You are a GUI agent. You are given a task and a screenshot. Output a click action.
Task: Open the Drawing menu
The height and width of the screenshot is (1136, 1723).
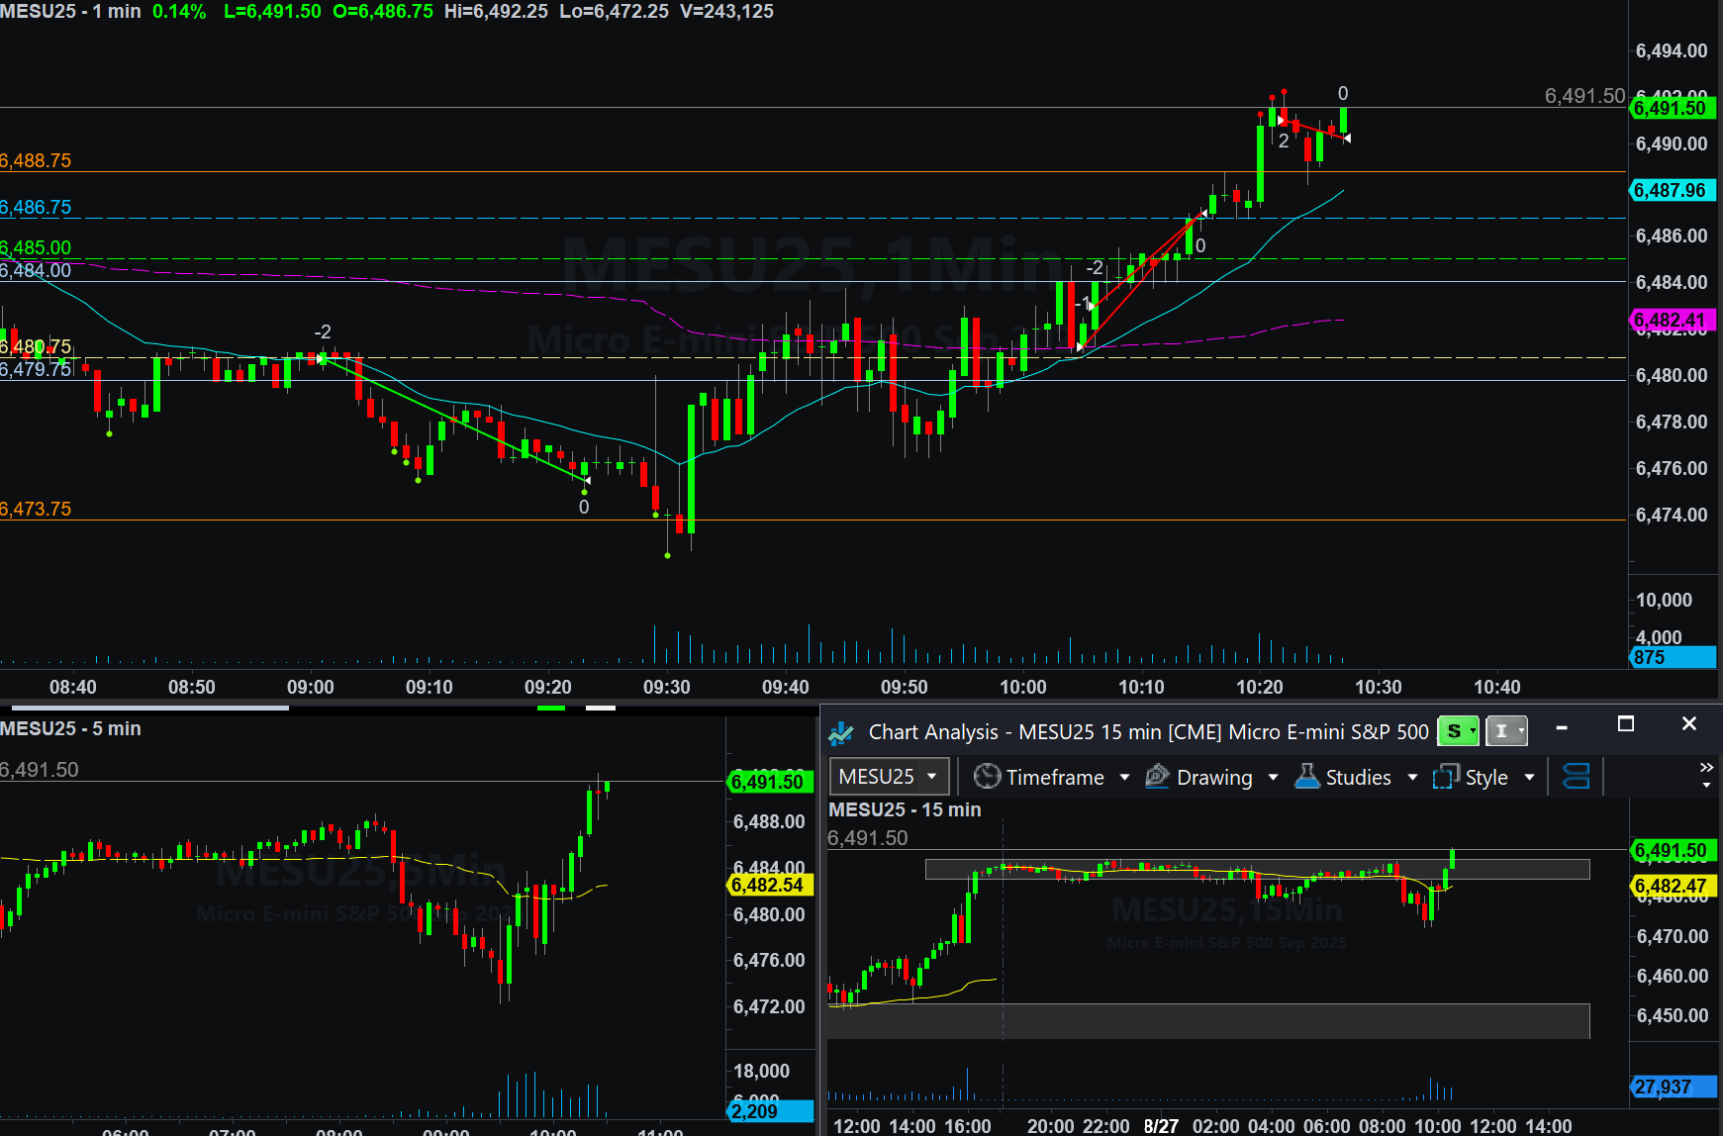(x=1214, y=778)
